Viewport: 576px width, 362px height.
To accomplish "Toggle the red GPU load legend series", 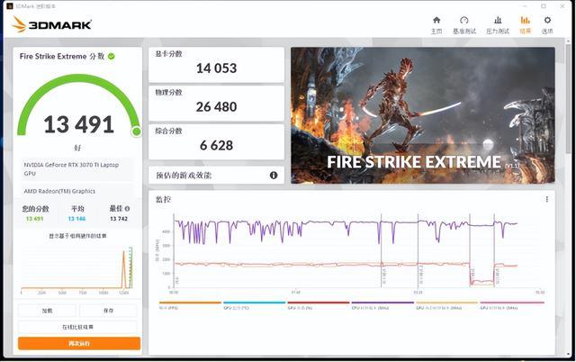I will point(318,305).
